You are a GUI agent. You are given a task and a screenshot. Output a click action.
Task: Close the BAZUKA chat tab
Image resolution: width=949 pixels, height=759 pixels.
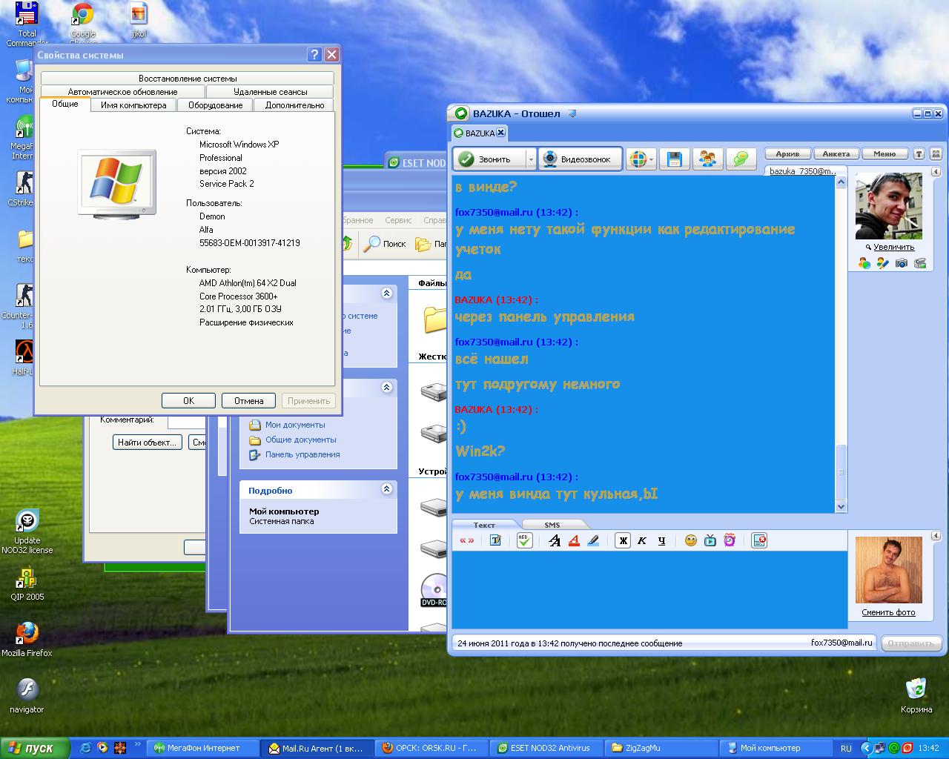pyautogui.click(x=500, y=133)
